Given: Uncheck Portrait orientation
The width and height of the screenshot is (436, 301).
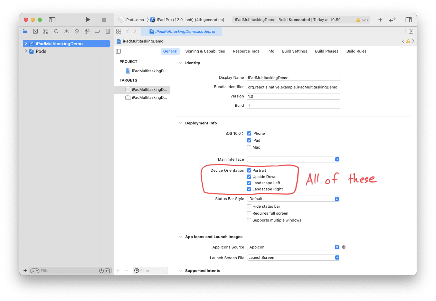Looking at the screenshot, I should pos(249,170).
